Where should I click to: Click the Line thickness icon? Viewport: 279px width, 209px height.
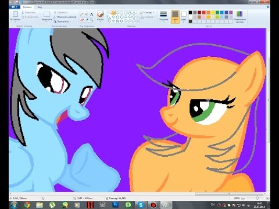point(163,14)
